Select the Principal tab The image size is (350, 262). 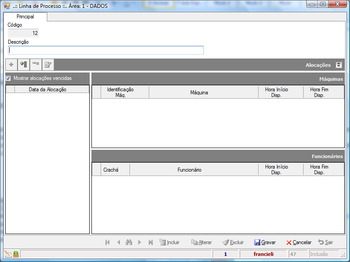25,17
